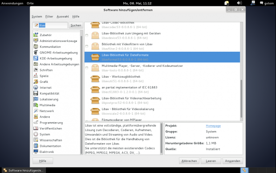Choose the Multimedia category icon

point(36,105)
